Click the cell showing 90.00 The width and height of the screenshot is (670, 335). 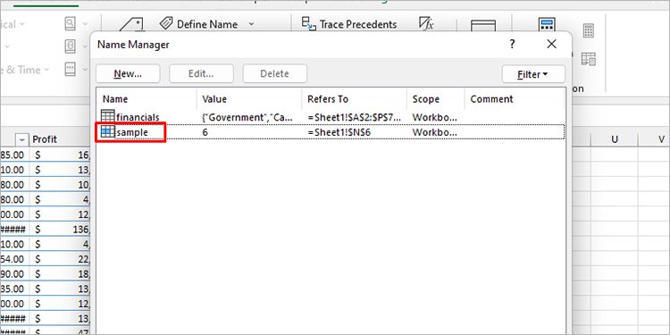14,274
